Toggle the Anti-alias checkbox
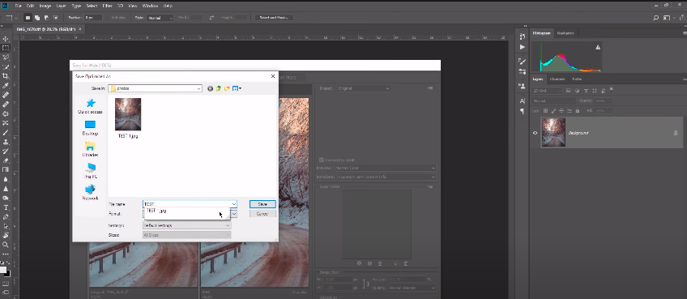 [108, 18]
